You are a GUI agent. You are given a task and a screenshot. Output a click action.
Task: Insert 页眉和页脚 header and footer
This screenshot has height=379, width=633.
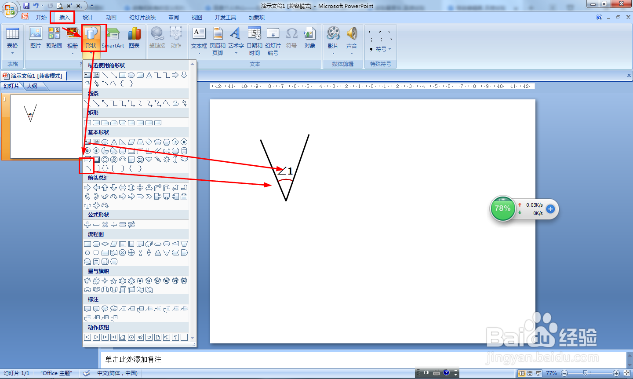218,41
